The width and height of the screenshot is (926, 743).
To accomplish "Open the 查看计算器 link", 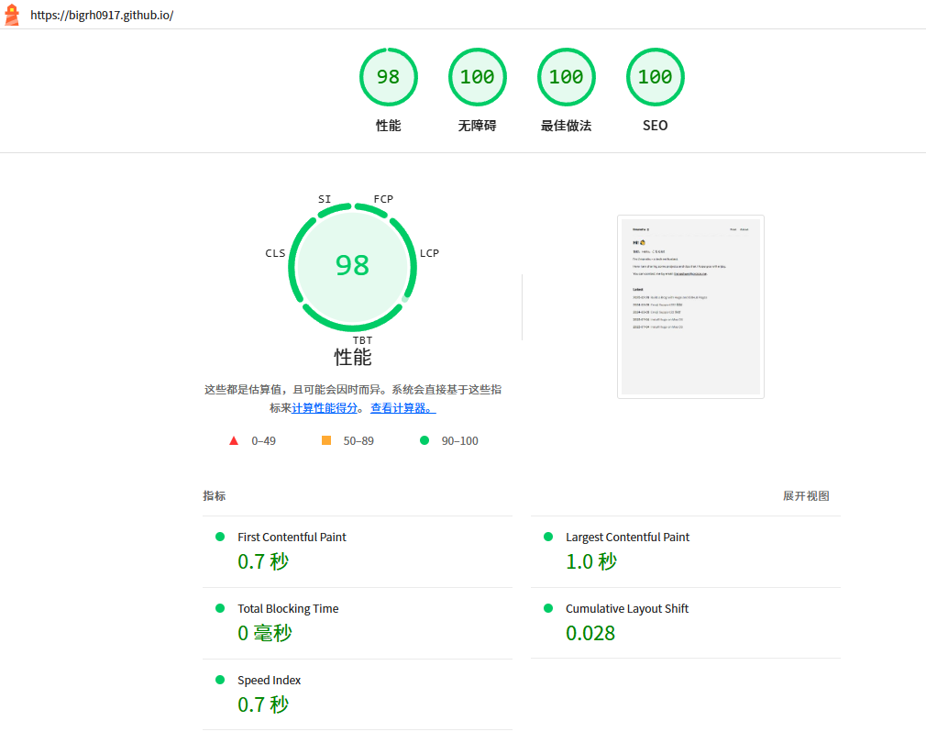I will coord(402,408).
